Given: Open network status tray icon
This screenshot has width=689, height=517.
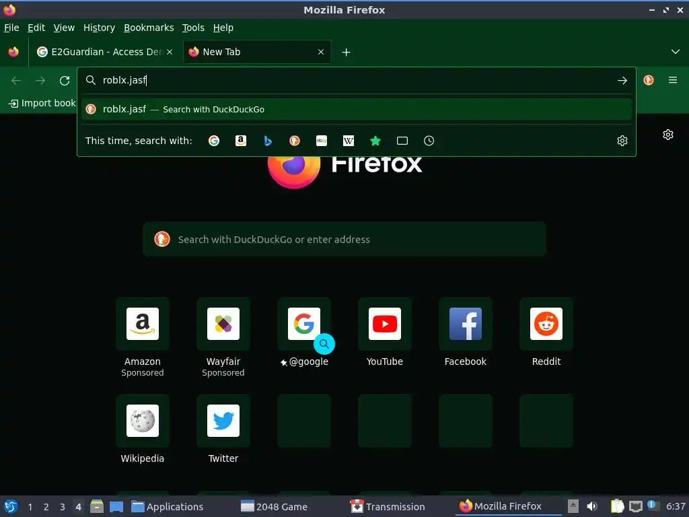Looking at the screenshot, I should point(635,506).
